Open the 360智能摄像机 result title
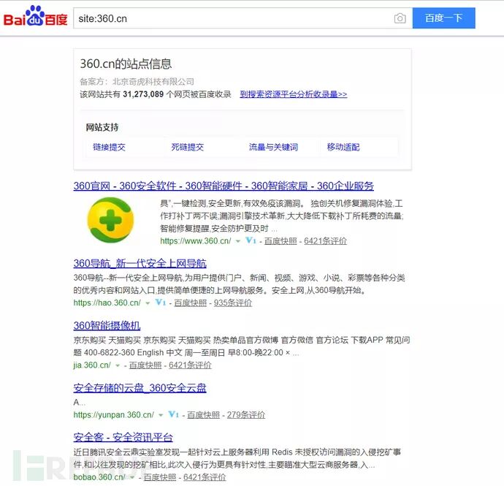 pyautogui.click(x=107, y=325)
